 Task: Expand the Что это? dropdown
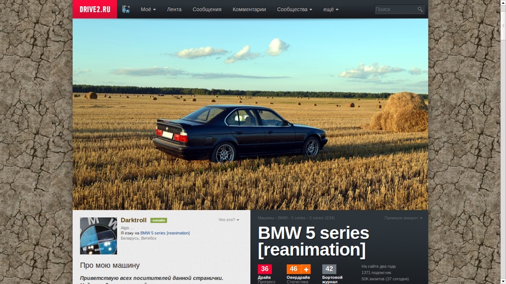point(229,220)
